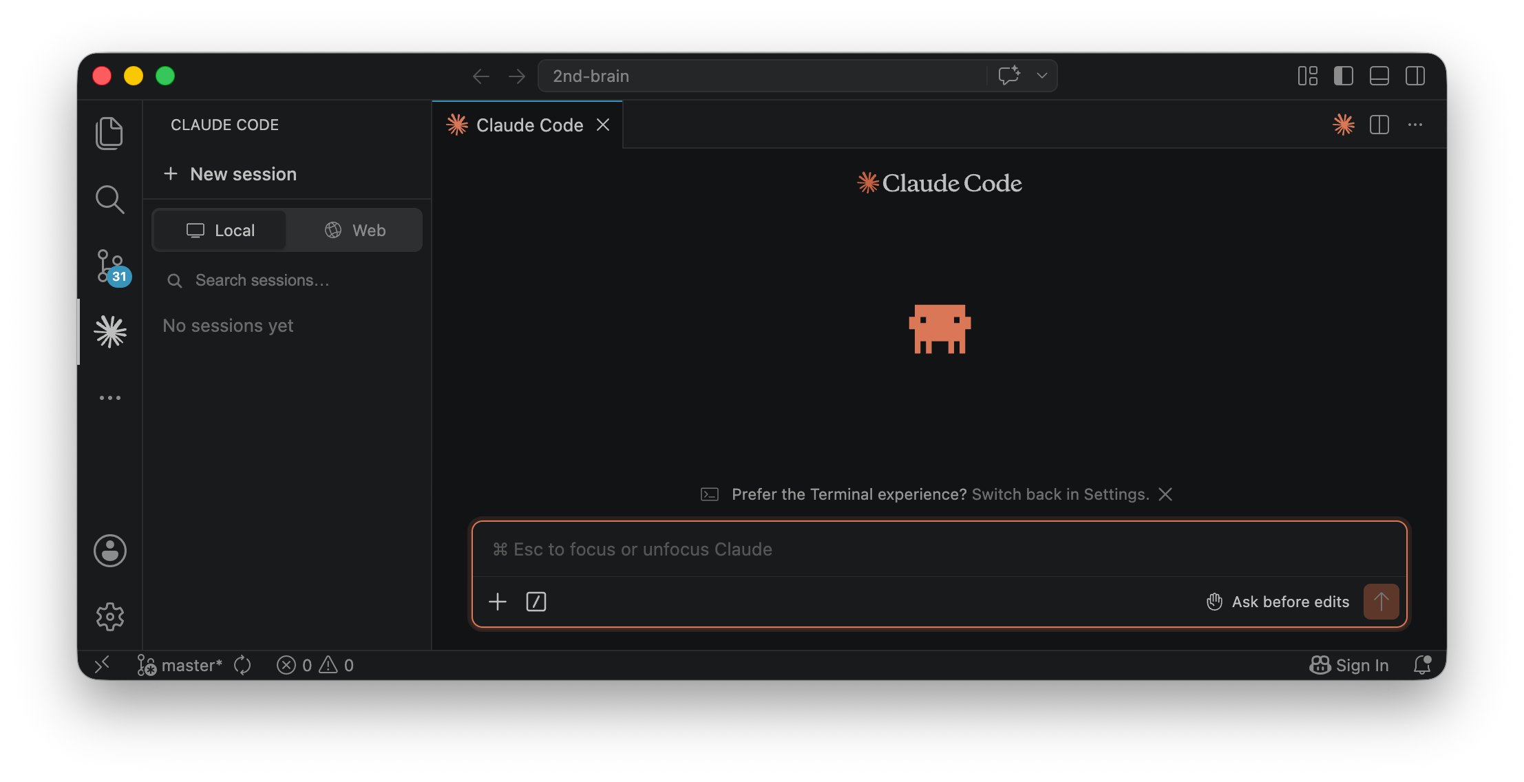Send message with the arrow button
Screen dimensions: 1524x782
point(1381,602)
